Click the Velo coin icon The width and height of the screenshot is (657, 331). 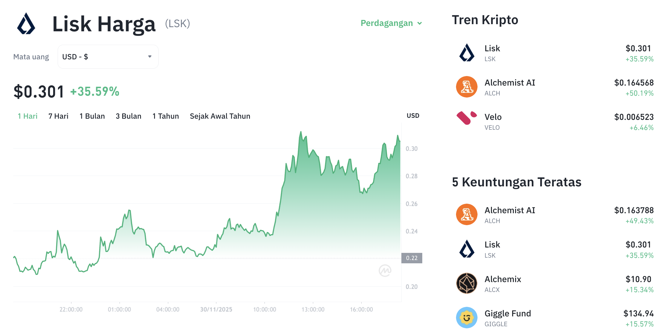click(466, 118)
